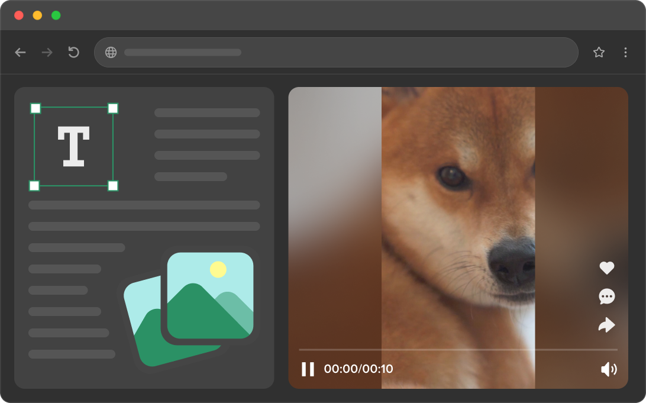646x403 pixels.
Task: Click the globe site info icon
Action: tap(111, 52)
